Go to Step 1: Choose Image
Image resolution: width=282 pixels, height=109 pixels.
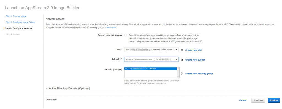[x=16, y=16]
